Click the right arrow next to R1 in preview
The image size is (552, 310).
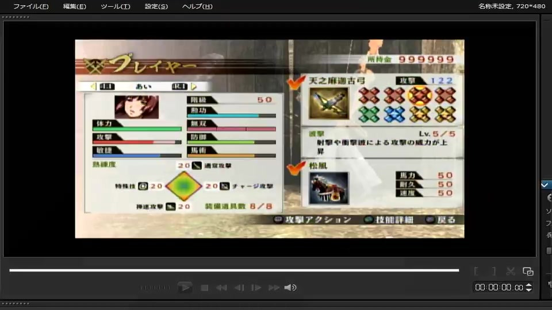pyautogui.click(x=194, y=86)
